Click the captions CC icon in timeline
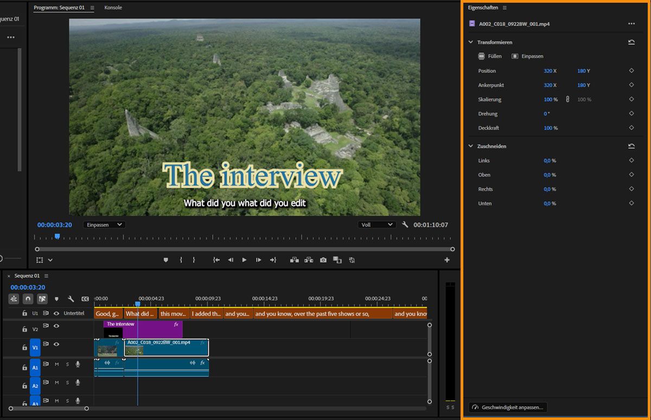651x420 pixels. click(85, 299)
